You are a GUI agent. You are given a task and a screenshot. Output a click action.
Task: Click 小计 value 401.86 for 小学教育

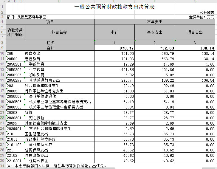pyautogui.click(x=114, y=69)
